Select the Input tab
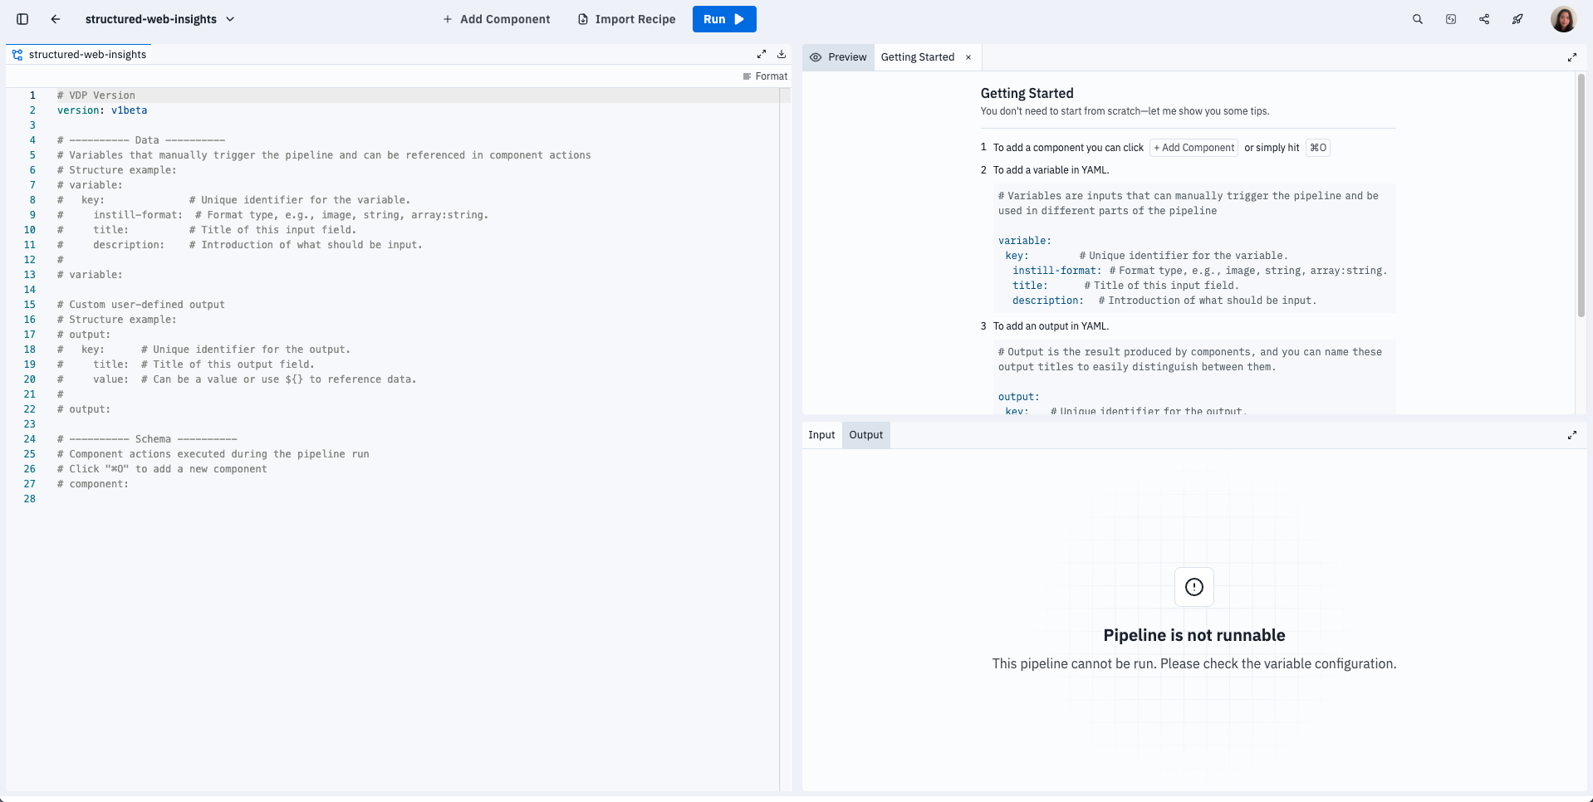 click(x=821, y=435)
